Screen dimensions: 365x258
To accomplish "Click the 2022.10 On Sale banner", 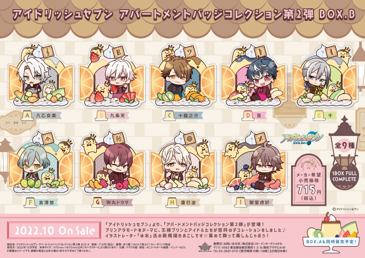I will pos(54,230).
